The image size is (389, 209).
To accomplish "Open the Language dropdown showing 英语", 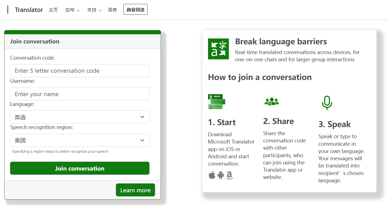I will click(80, 117).
